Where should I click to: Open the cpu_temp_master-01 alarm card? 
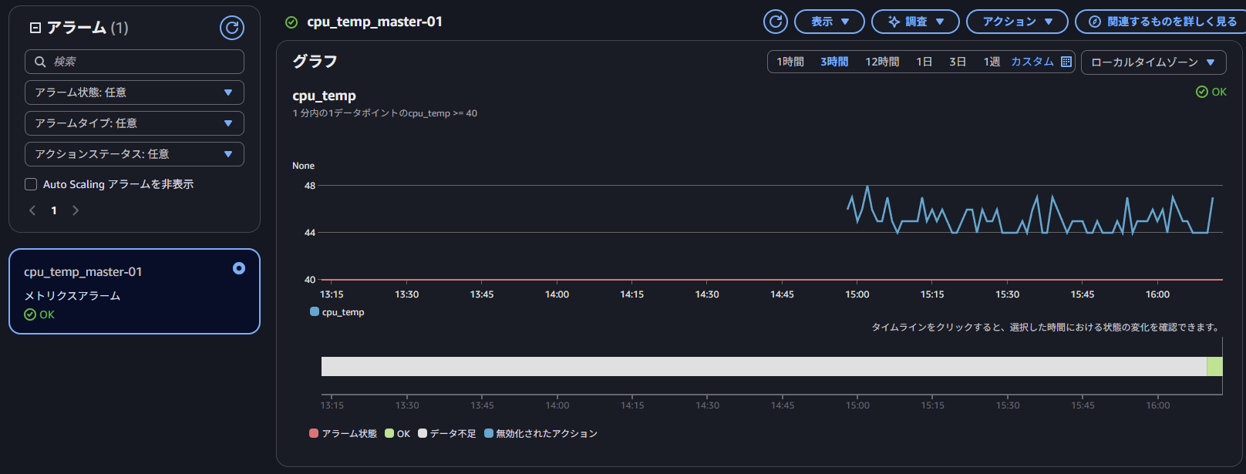[134, 291]
